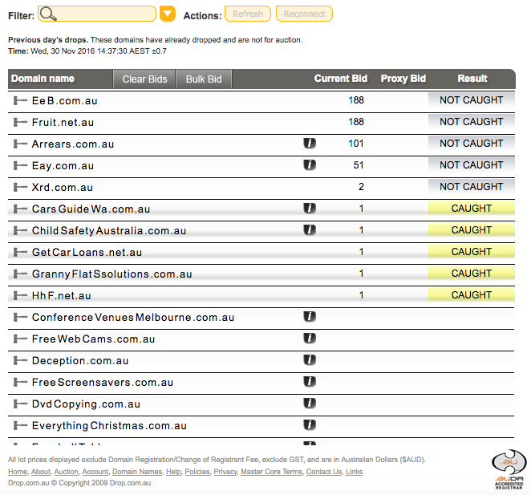The width and height of the screenshot is (531, 495).
Task: Select the Xrd.com.au domain name
Action: tap(63, 188)
